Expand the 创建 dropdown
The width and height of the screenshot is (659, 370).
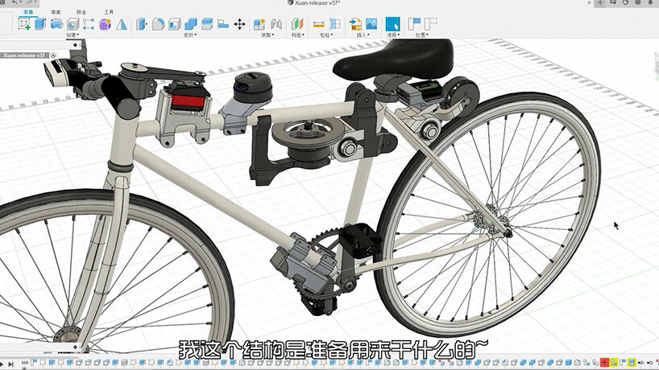pos(72,35)
